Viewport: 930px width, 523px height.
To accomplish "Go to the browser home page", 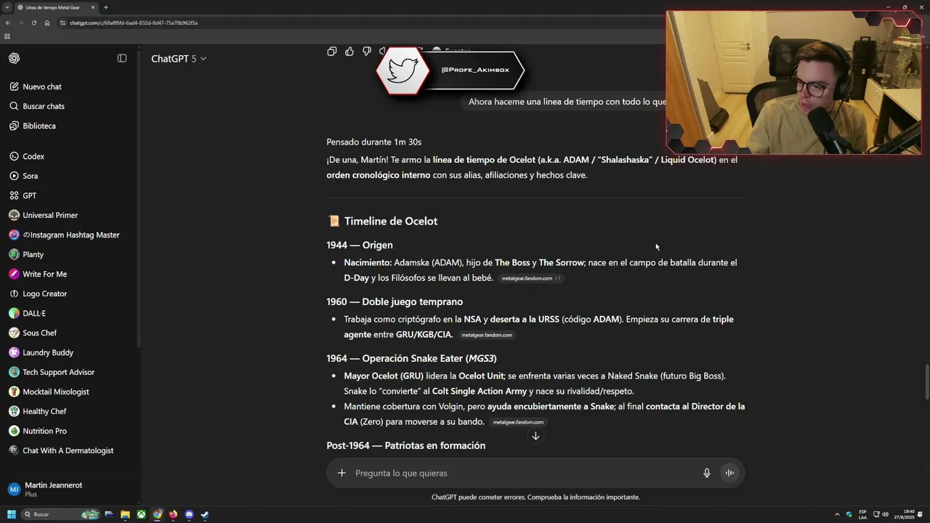I will 47,23.
